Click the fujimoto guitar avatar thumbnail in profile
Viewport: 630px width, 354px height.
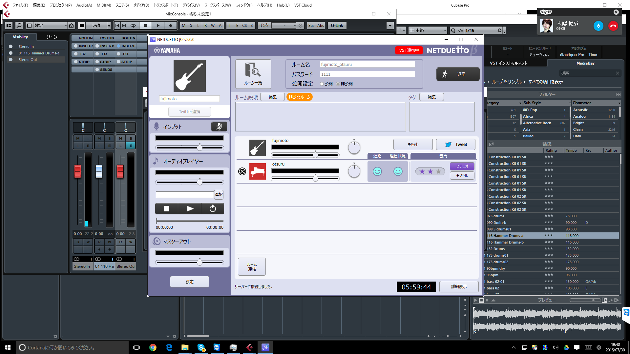pos(190,76)
